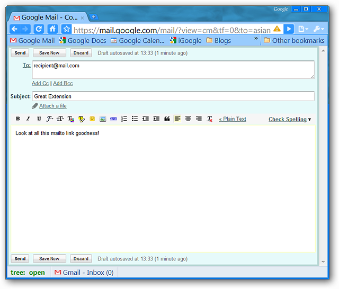
Task: Center align the message text
Action: [x=188, y=119]
